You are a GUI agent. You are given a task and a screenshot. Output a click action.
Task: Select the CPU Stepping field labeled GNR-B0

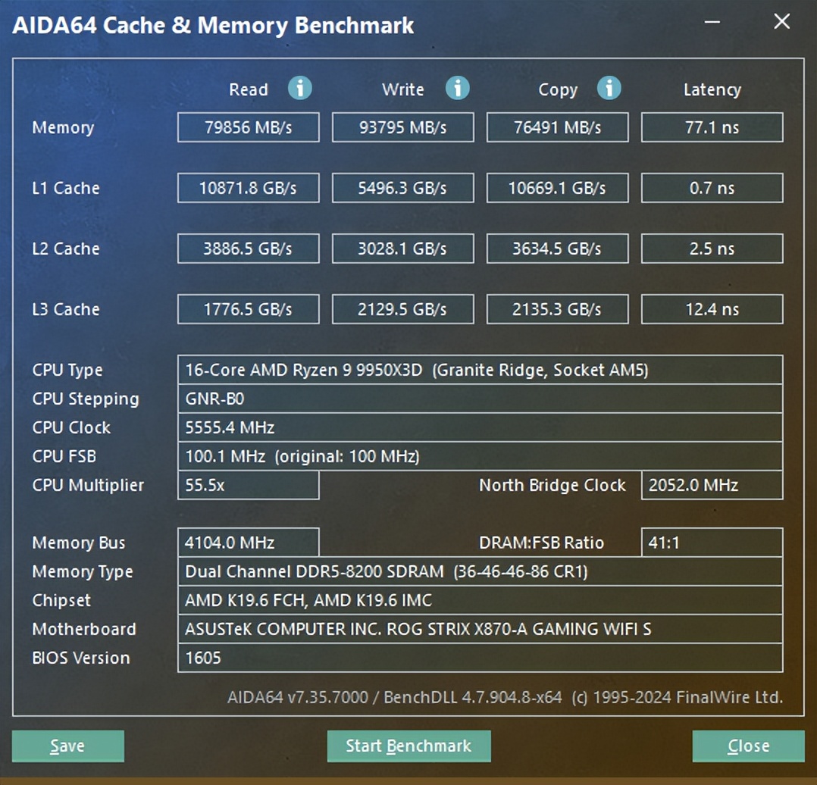coord(480,399)
